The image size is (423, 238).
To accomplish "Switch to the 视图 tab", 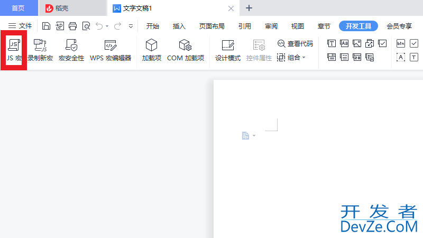I will (x=298, y=26).
